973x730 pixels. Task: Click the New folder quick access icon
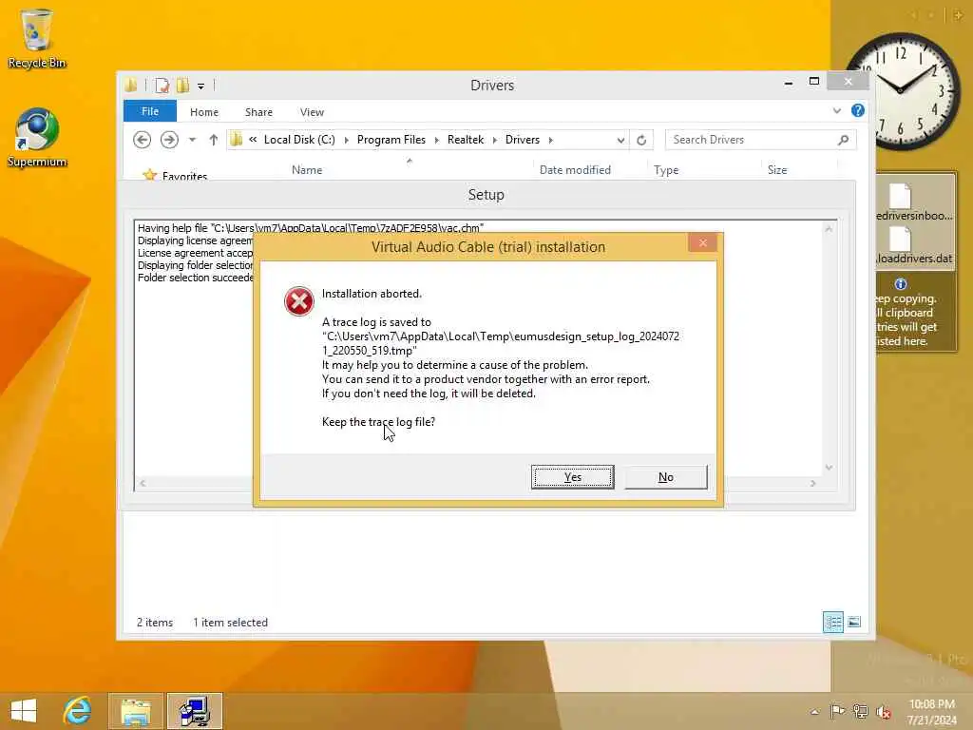[x=182, y=86]
